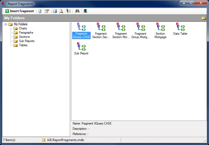Select the Paragraphs folder
209x145 pixels.
coord(26,33)
